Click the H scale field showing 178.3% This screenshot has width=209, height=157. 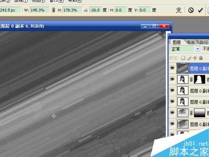pos(72,10)
